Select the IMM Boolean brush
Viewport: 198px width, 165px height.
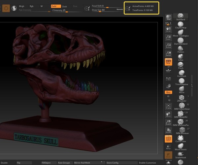(182, 131)
